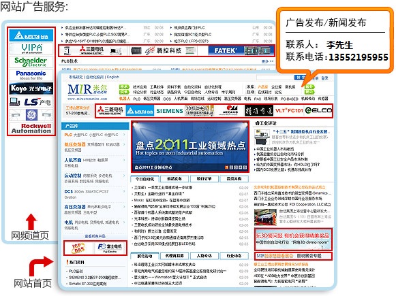The image size is (396, 296).
Task: Open the Koyo brand logo
Action: click(x=31, y=88)
